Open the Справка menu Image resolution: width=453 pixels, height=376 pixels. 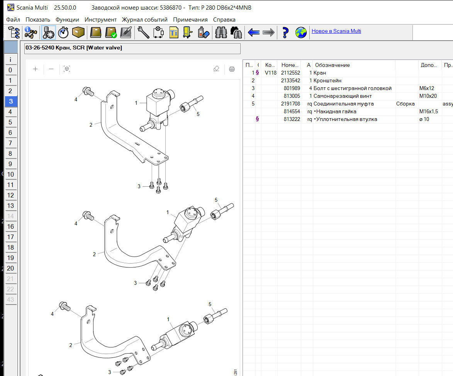(224, 20)
